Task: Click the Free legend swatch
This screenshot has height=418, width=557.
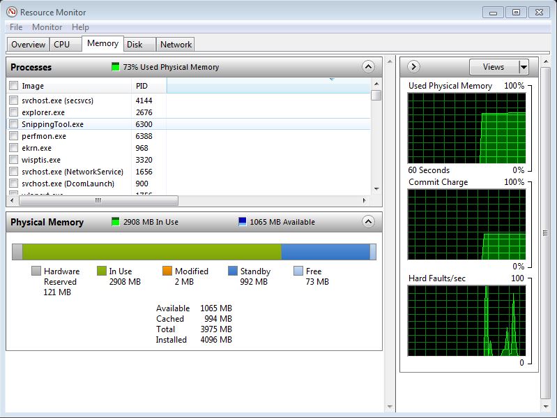Action: (x=298, y=271)
